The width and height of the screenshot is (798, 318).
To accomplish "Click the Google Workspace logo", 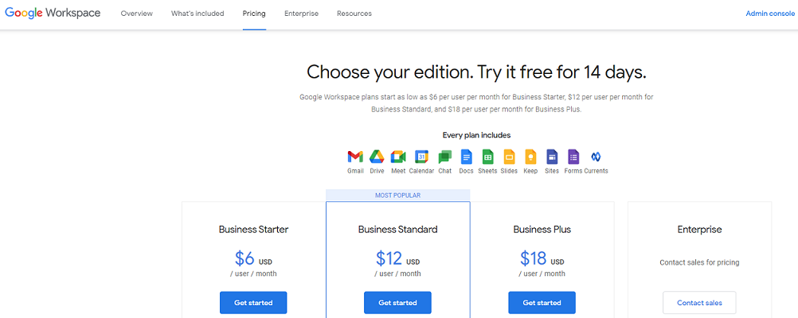I will [x=53, y=14].
